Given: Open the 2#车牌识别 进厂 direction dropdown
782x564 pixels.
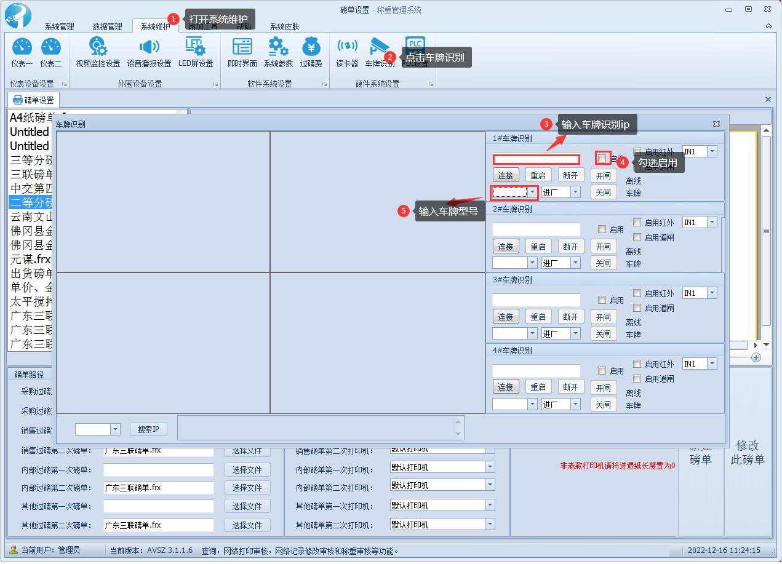Looking at the screenshot, I should [575, 263].
